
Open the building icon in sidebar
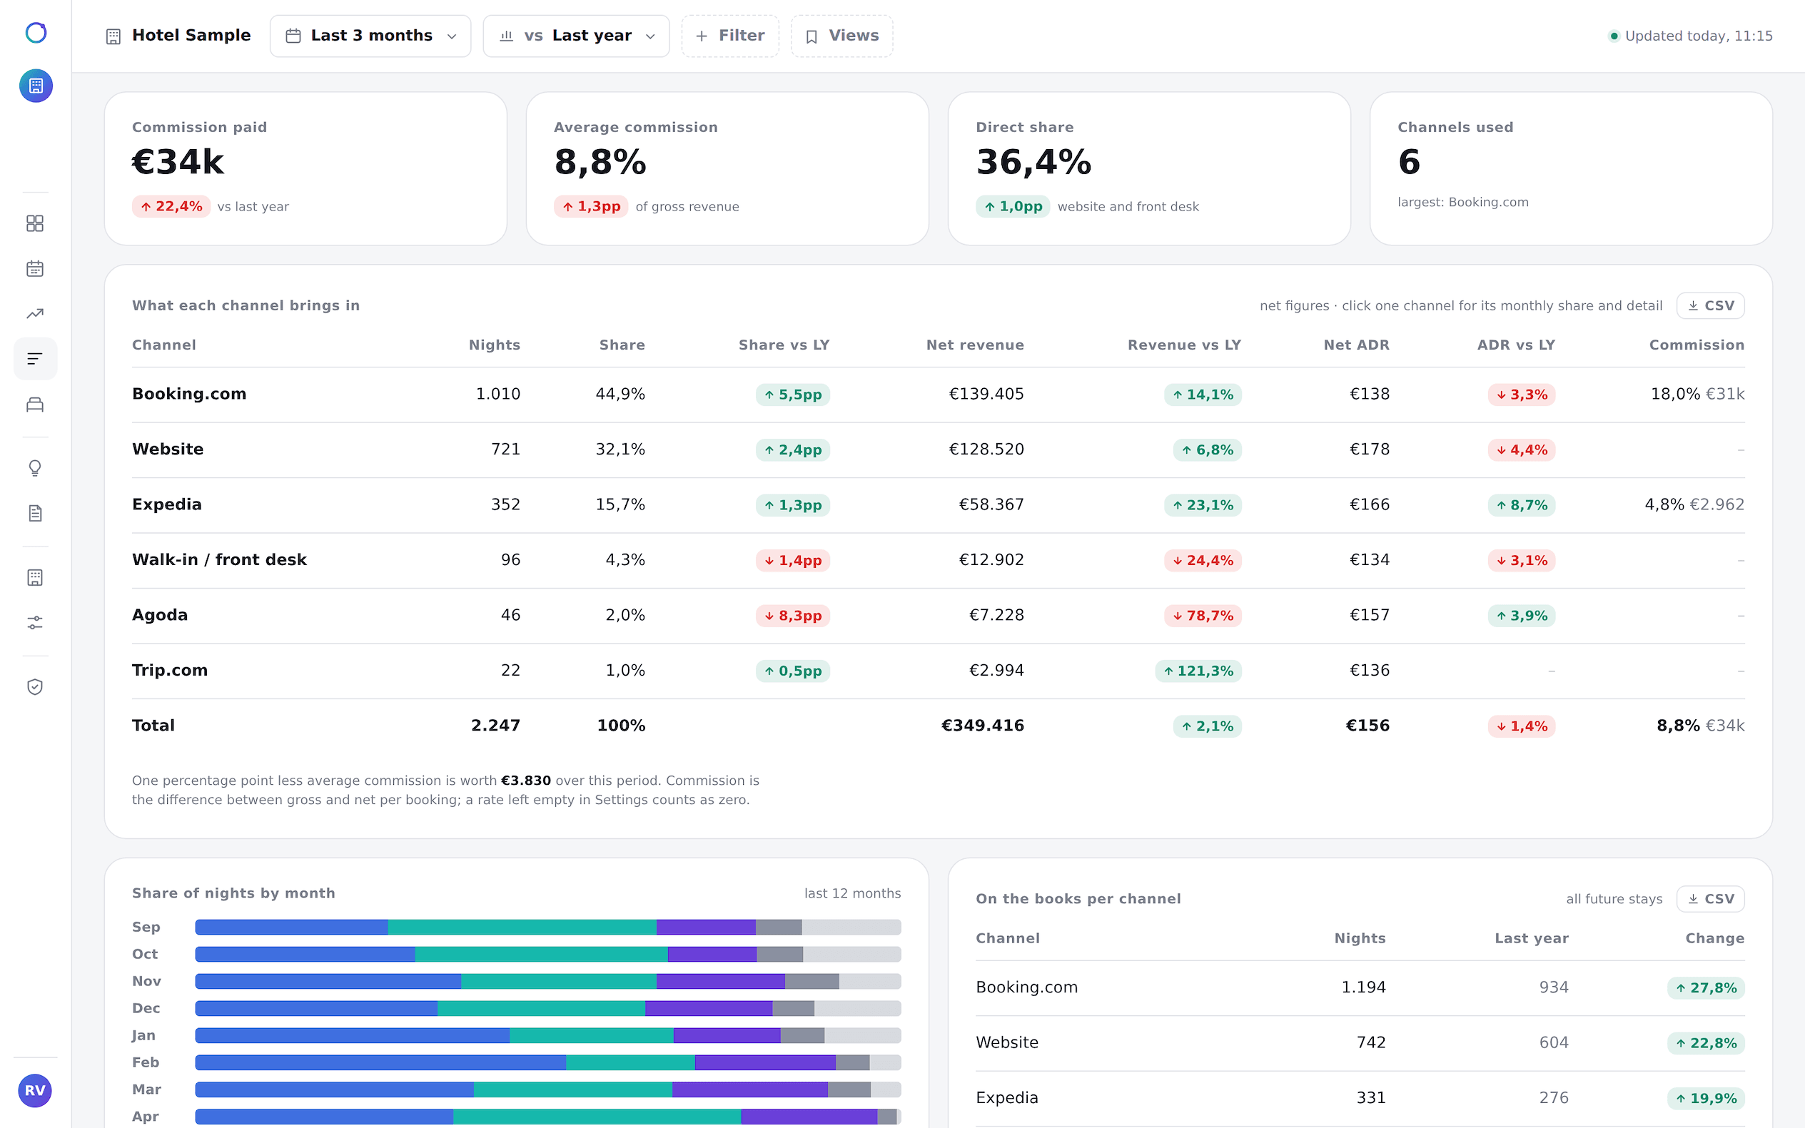pos(35,577)
